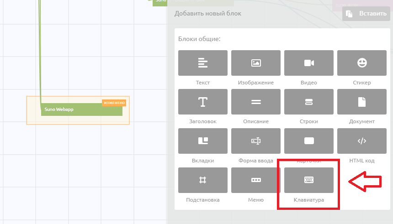Insert a Карточки block

tap(308, 141)
